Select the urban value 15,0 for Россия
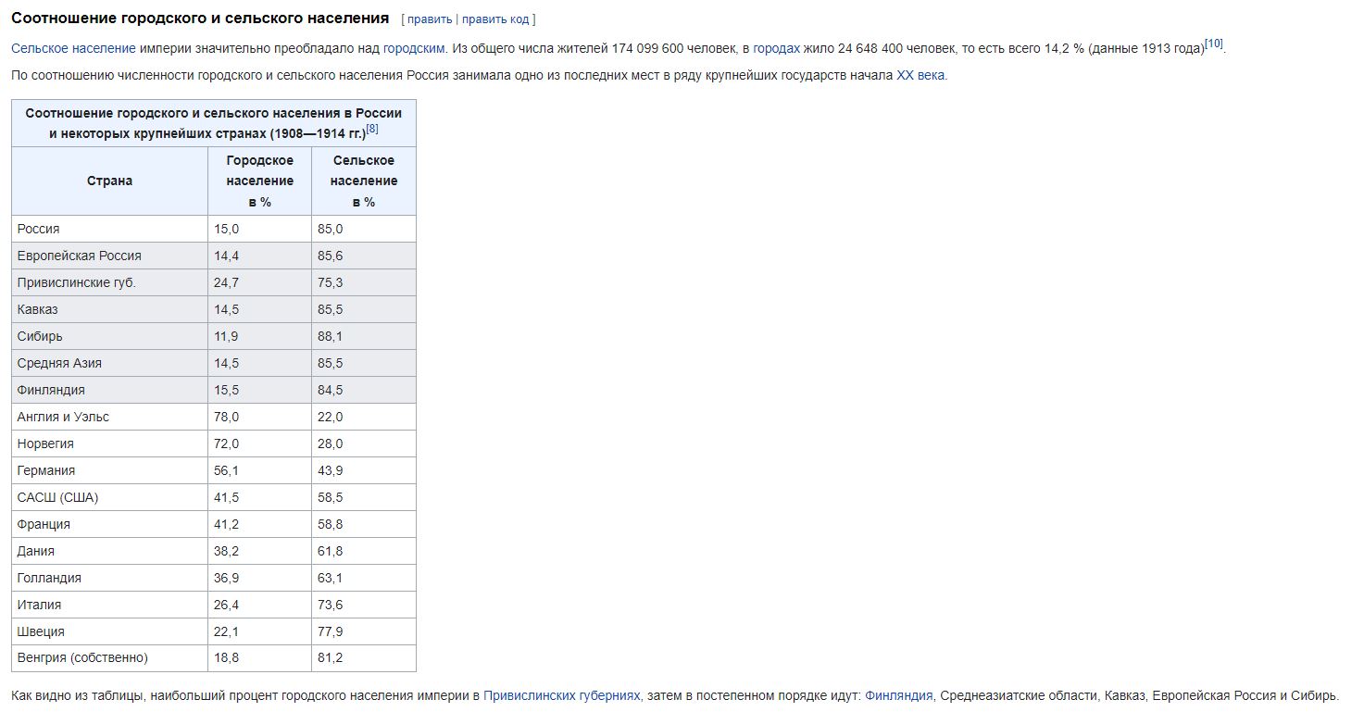 click(x=226, y=229)
